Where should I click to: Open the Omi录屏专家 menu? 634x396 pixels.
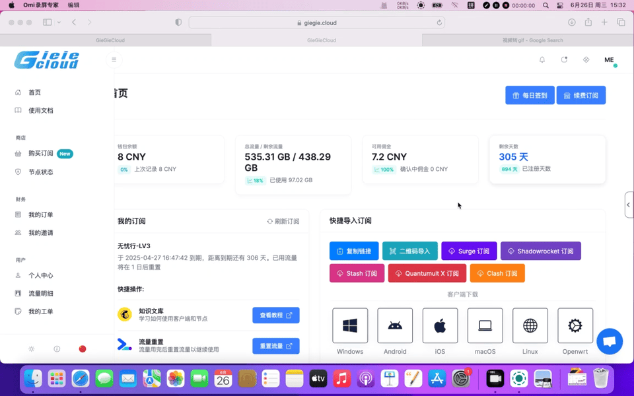point(41,5)
